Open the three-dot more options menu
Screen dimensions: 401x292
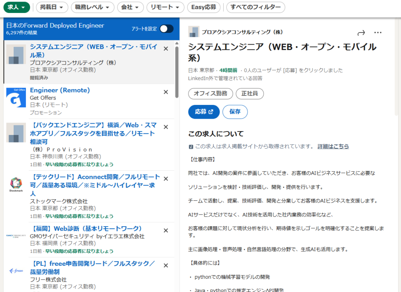[378, 33]
